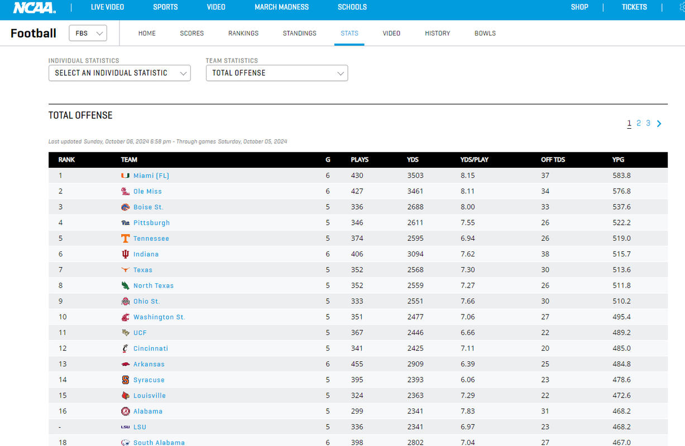Screen dimensions: 685x446
Task: Open the Total Offense team statistics dropdown
Action: point(277,73)
